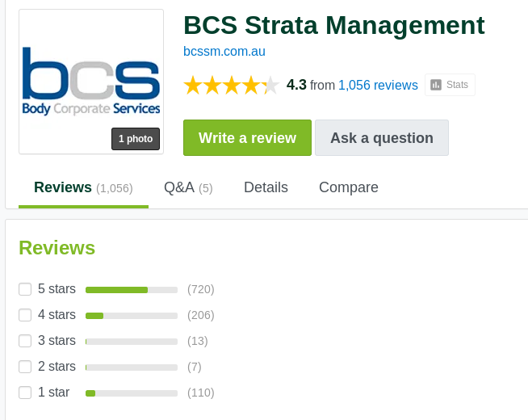Enable the 1 star filter checkbox
Image resolution: width=528 pixels, height=420 pixels.
pos(25,393)
